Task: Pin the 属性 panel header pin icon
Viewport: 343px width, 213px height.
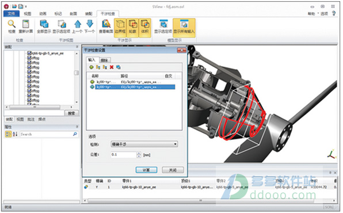Action: click(77, 127)
